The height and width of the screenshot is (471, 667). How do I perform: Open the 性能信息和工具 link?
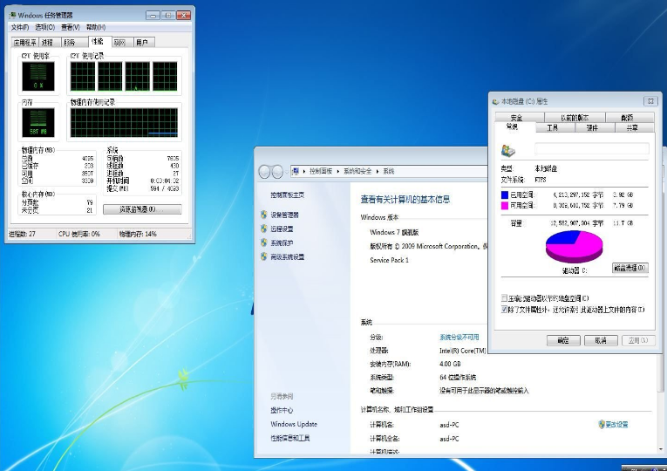289,438
